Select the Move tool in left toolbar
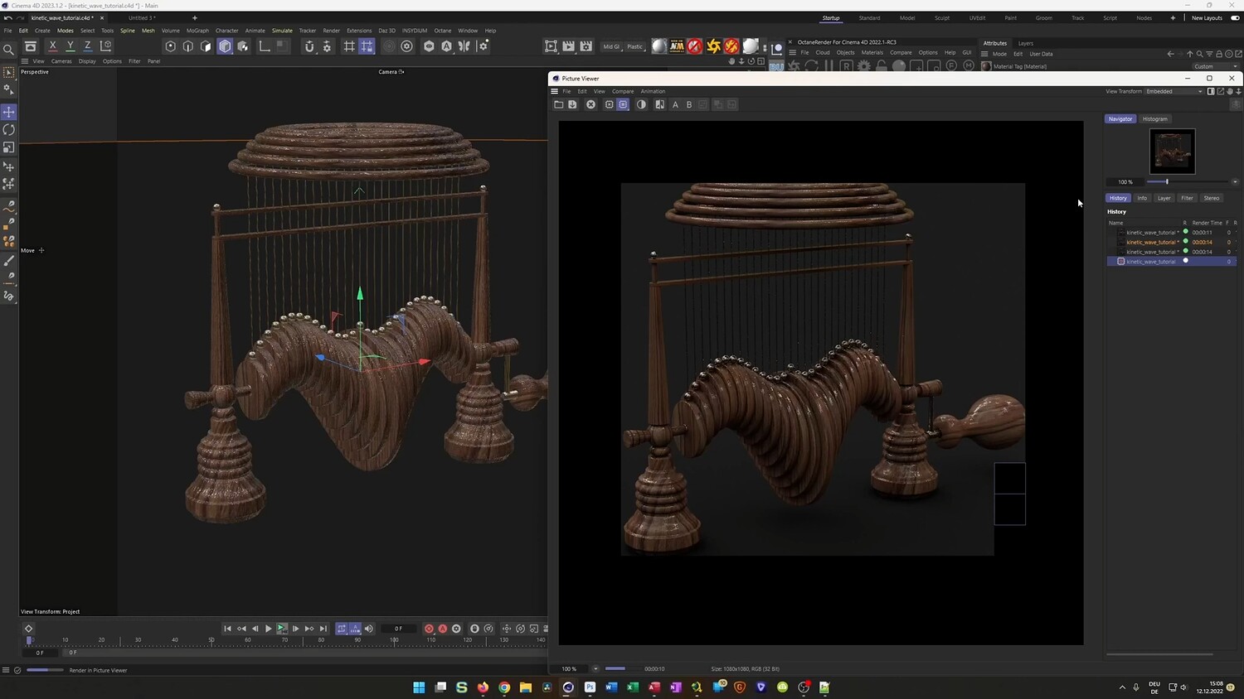Viewport: 1244px width, 699px height. point(9,112)
